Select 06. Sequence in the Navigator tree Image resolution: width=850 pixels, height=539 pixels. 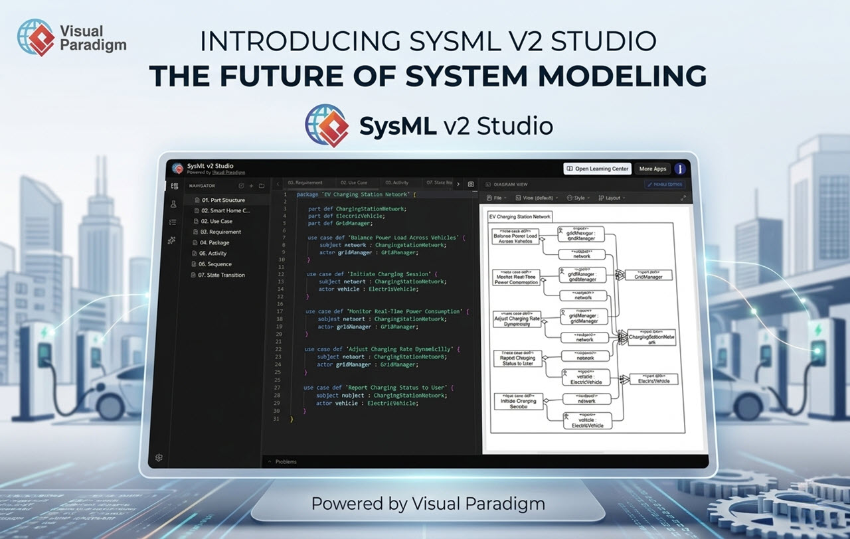(x=216, y=264)
